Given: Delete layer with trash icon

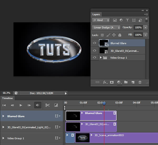Looking at the screenshot, I should tap(140, 82).
